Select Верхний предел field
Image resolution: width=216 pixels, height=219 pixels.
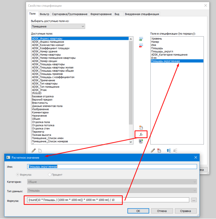[80, 100]
